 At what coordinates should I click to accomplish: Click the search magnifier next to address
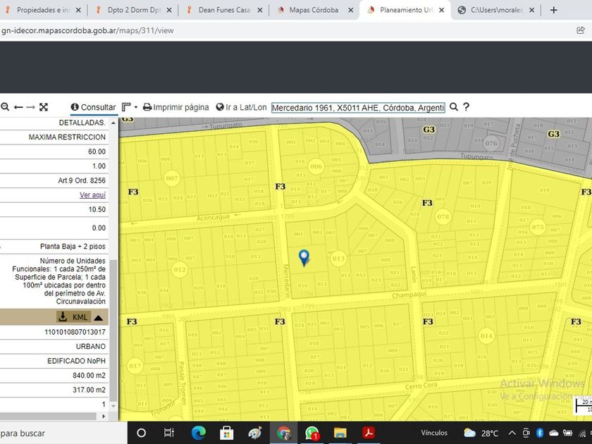click(454, 107)
